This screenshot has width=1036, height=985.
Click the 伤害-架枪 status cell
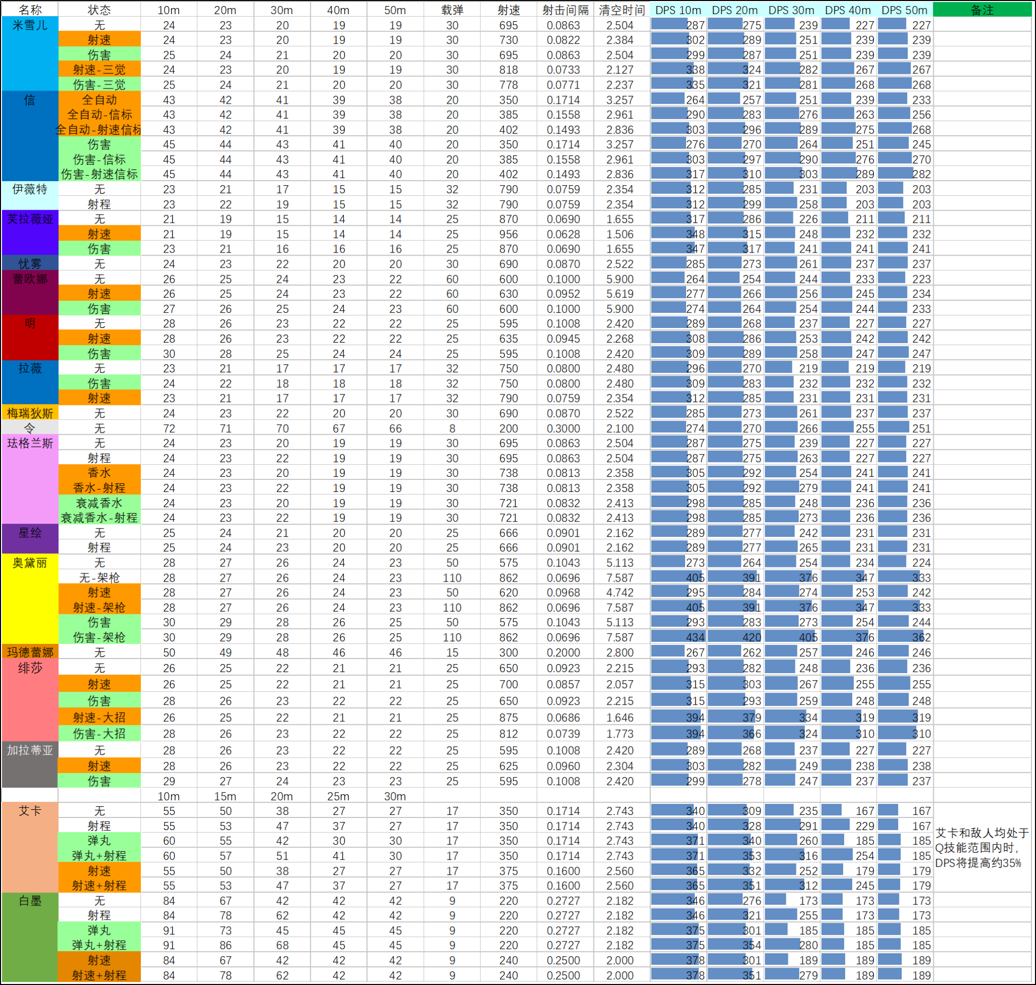[99, 637]
